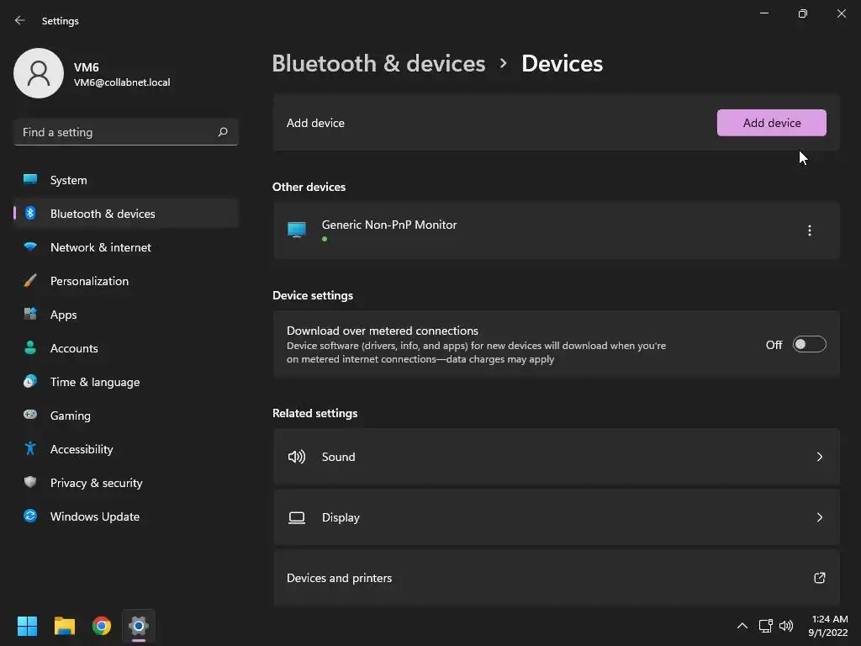Expand the Sound related setting chevron
The height and width of the screenshot is (646, 861).
pos(820,457)
